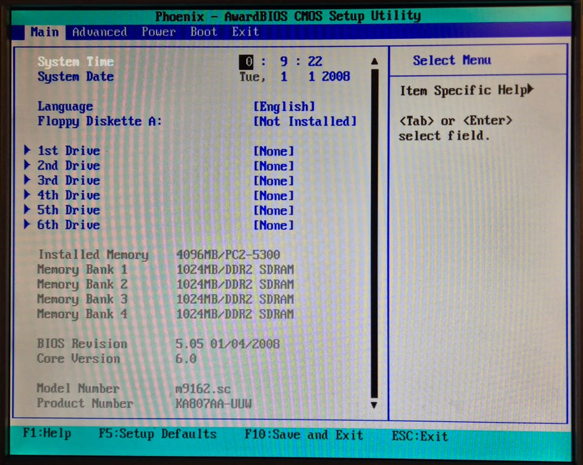583x465 pixels.
Task: Click F10:Save and Exit in the bottom bar
Action: click(x=304, y=435)
